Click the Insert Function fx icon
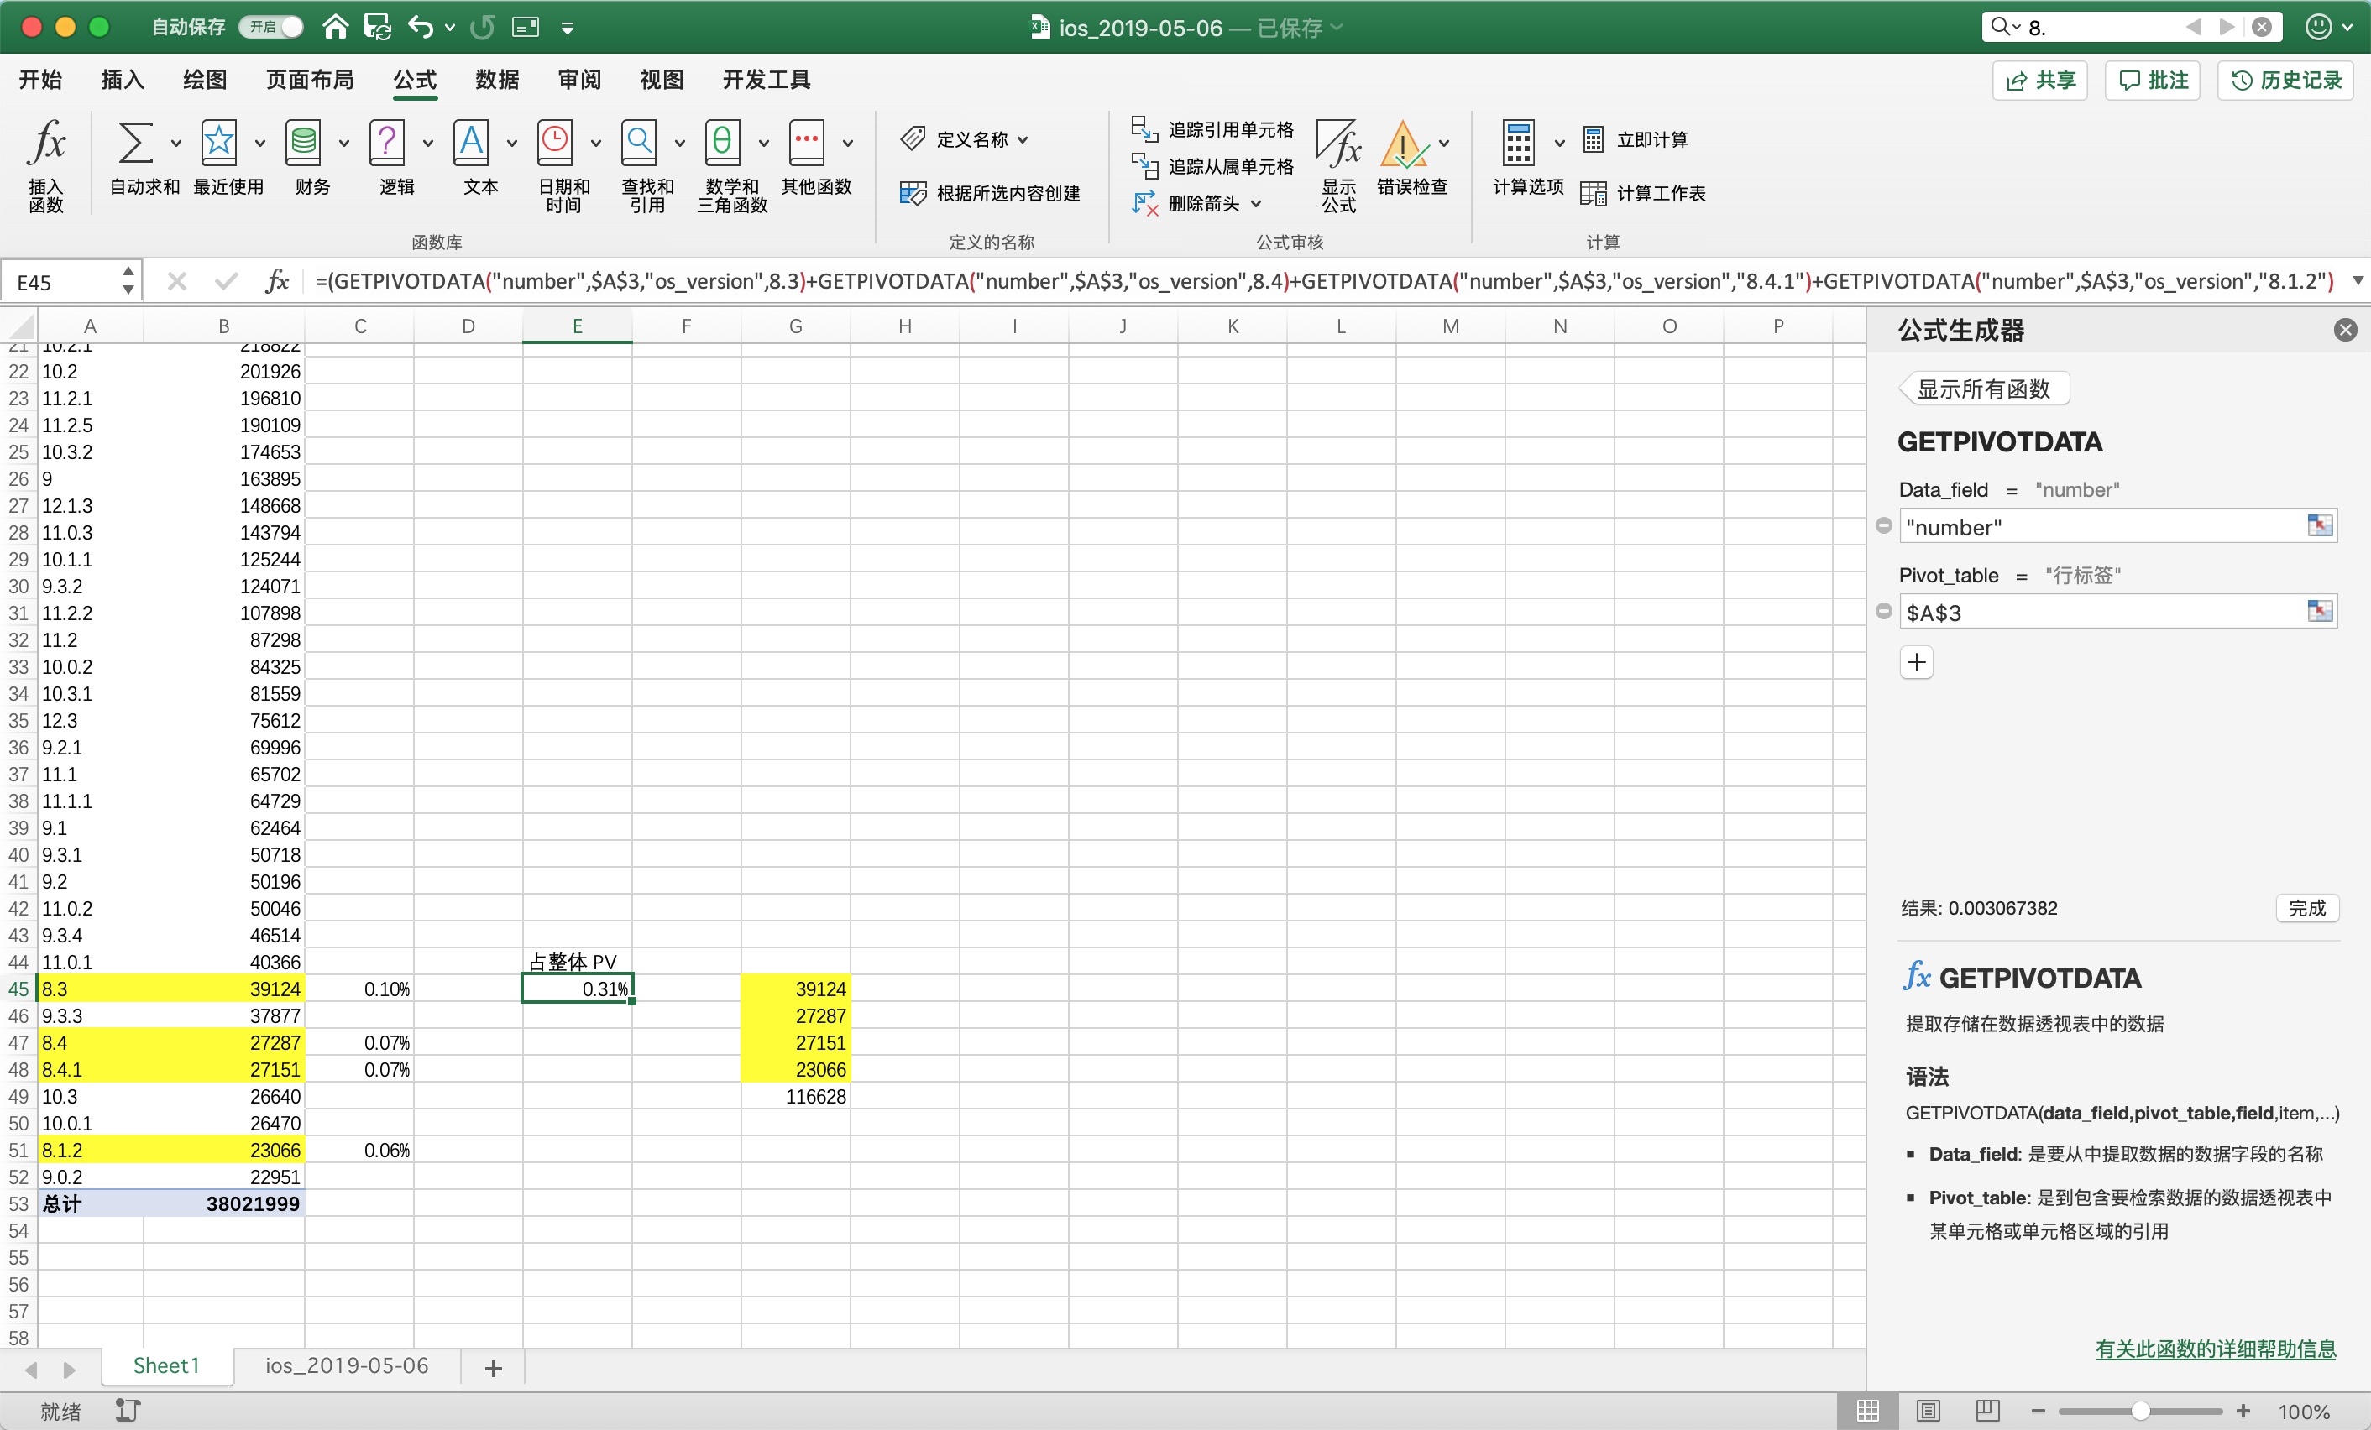This screenshot has height=1430, width=2371. pos(46,144)
